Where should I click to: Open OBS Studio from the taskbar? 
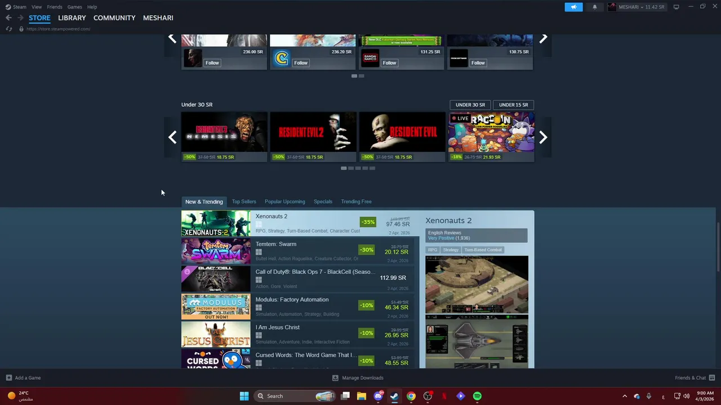click(x=428, y=396)
